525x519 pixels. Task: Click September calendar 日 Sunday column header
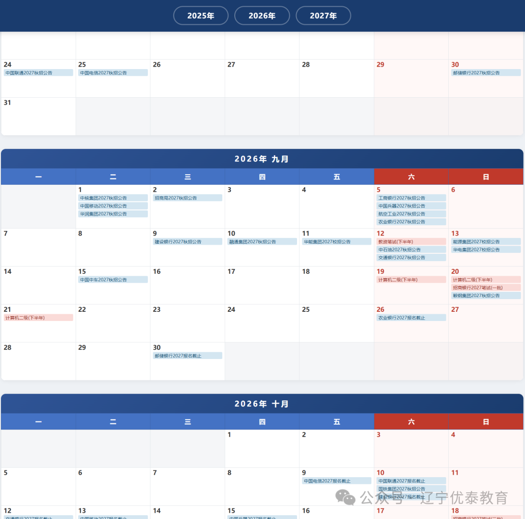point(486,177)
